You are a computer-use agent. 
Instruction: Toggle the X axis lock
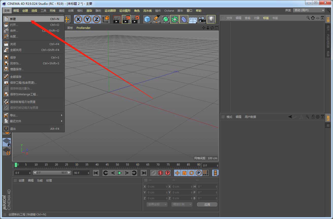pos(78,19)
